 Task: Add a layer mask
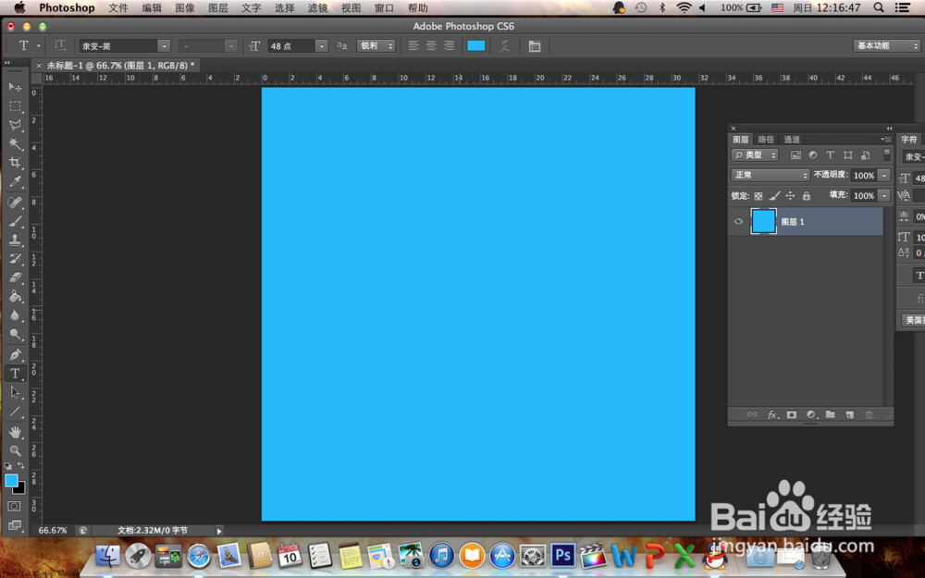click(x=792, y=414)
